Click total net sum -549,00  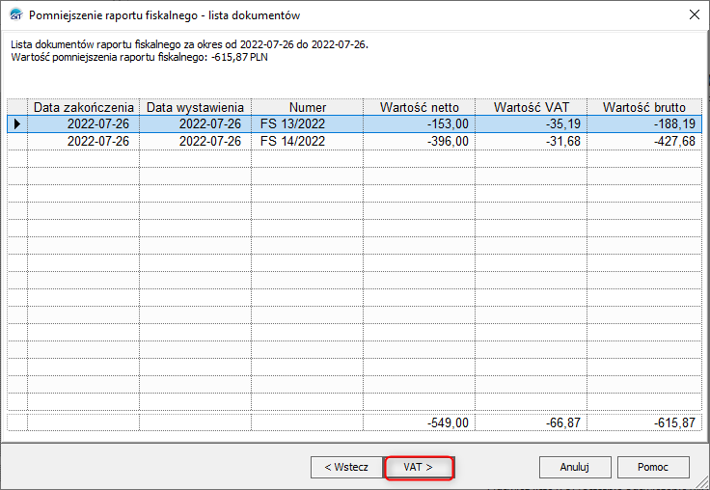[x=448, y=422]
